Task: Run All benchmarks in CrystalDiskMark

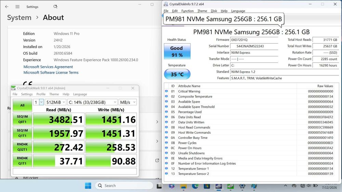Action: tap(22, 105)
